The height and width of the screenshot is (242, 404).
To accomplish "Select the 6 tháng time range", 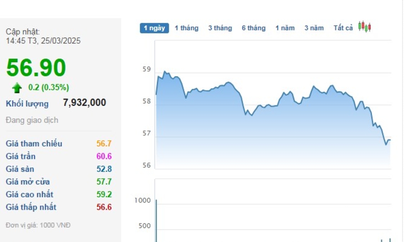I will (254, 28).
